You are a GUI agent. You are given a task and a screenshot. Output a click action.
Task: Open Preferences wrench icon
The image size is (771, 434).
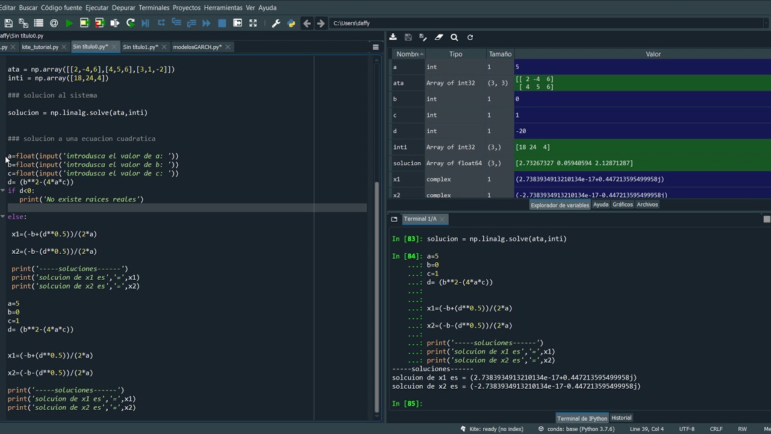coord(276,23)
